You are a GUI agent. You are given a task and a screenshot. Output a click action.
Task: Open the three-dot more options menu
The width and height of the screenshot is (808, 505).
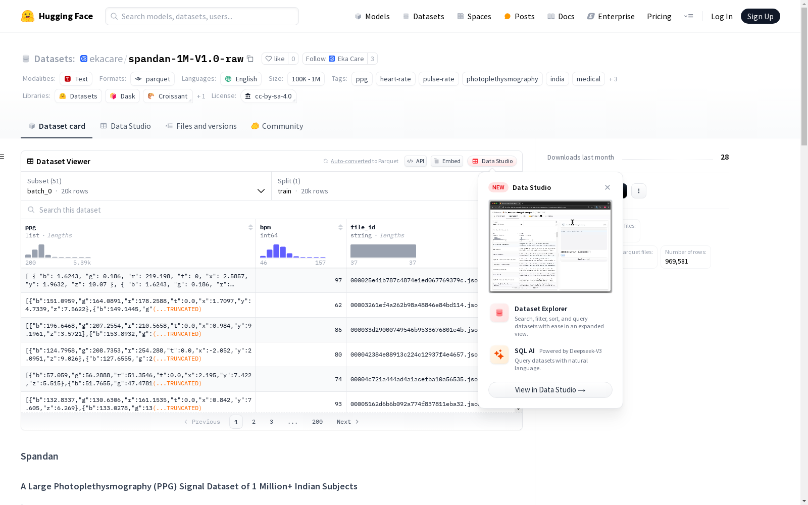coord(639,190)
